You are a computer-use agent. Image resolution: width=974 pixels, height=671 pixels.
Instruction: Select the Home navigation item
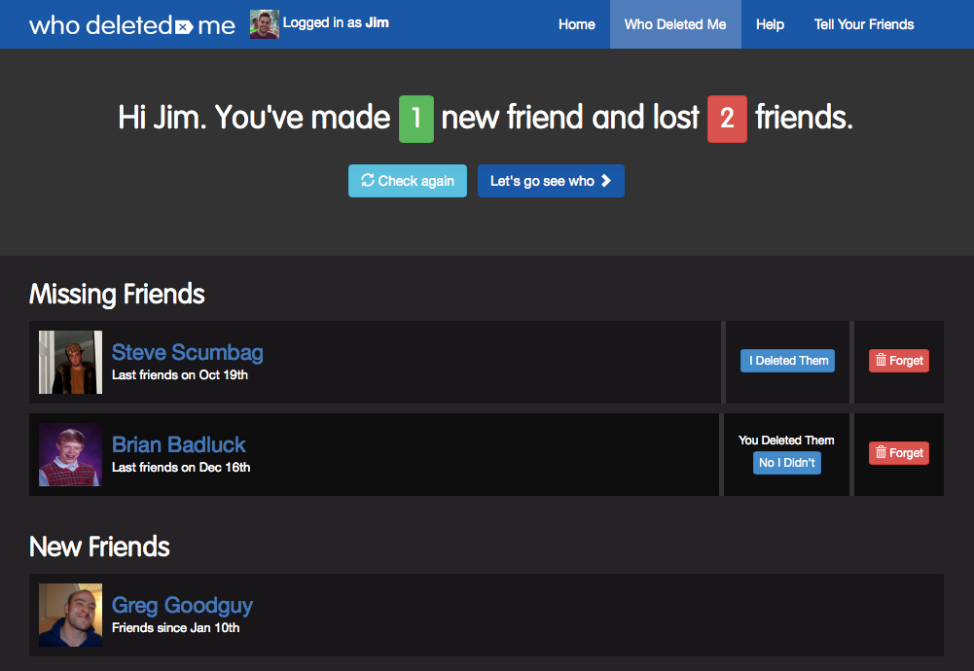click(577, 24)
